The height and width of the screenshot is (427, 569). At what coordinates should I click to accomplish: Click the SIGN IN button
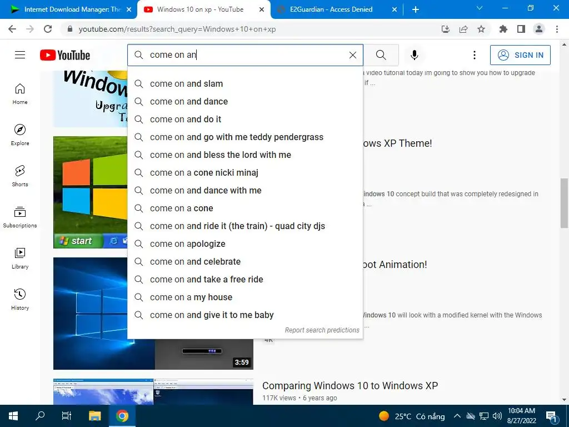pyautogui.click(x=520, y=55)
